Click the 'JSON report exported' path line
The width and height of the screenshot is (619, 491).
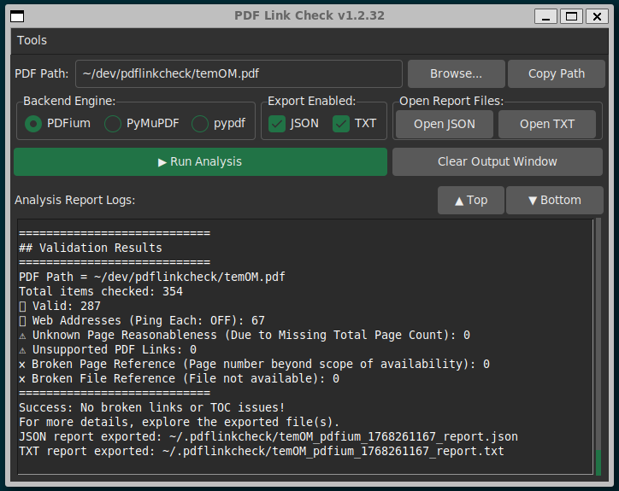(268, 437)
